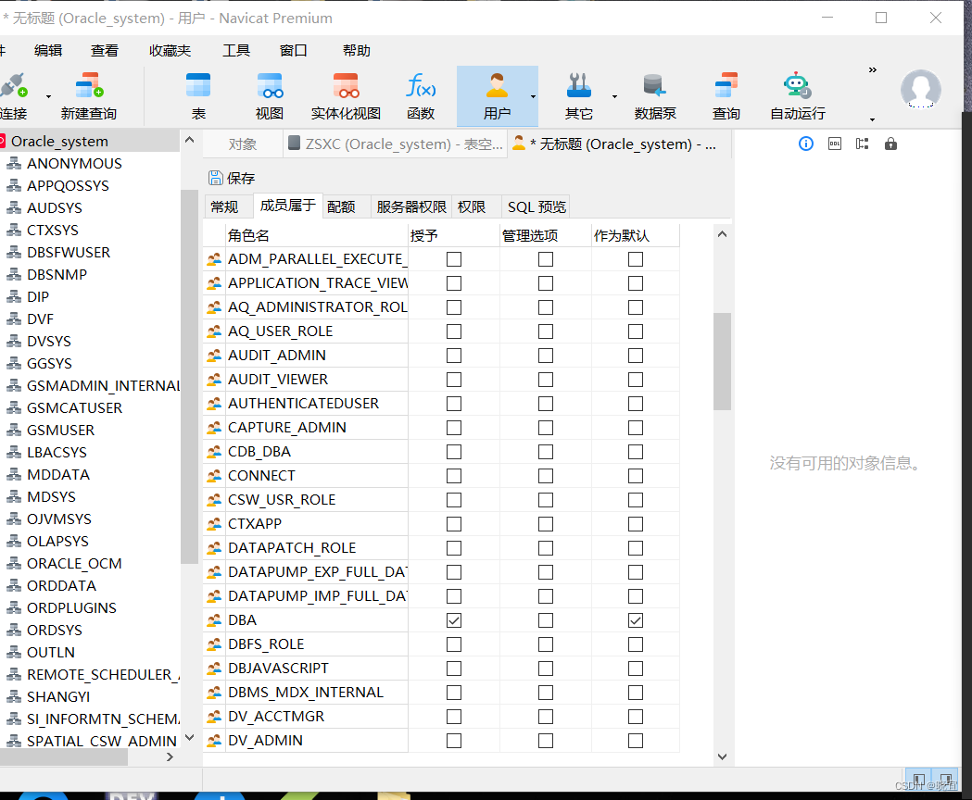Show the DDL panel icon
The width and height of the screenshot is (972, 800).
coord(835,144)
